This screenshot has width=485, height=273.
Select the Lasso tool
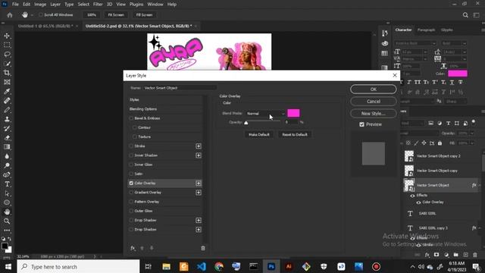pyautogui.click(x=7, y=55)
